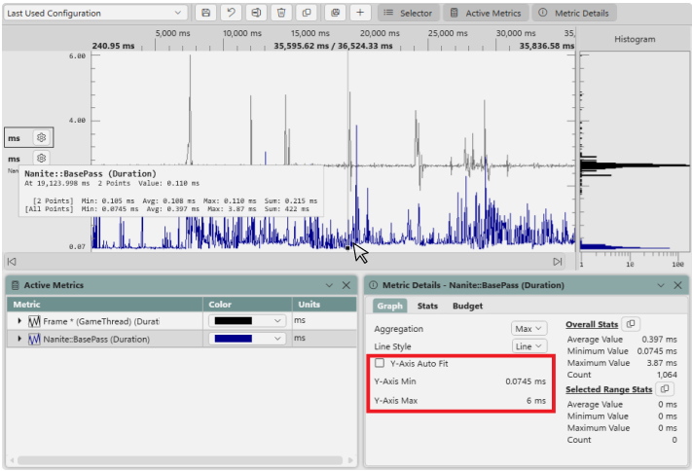Jump to timeline start arrow button
Screen dimensions: 692x471
click(12, 262)
